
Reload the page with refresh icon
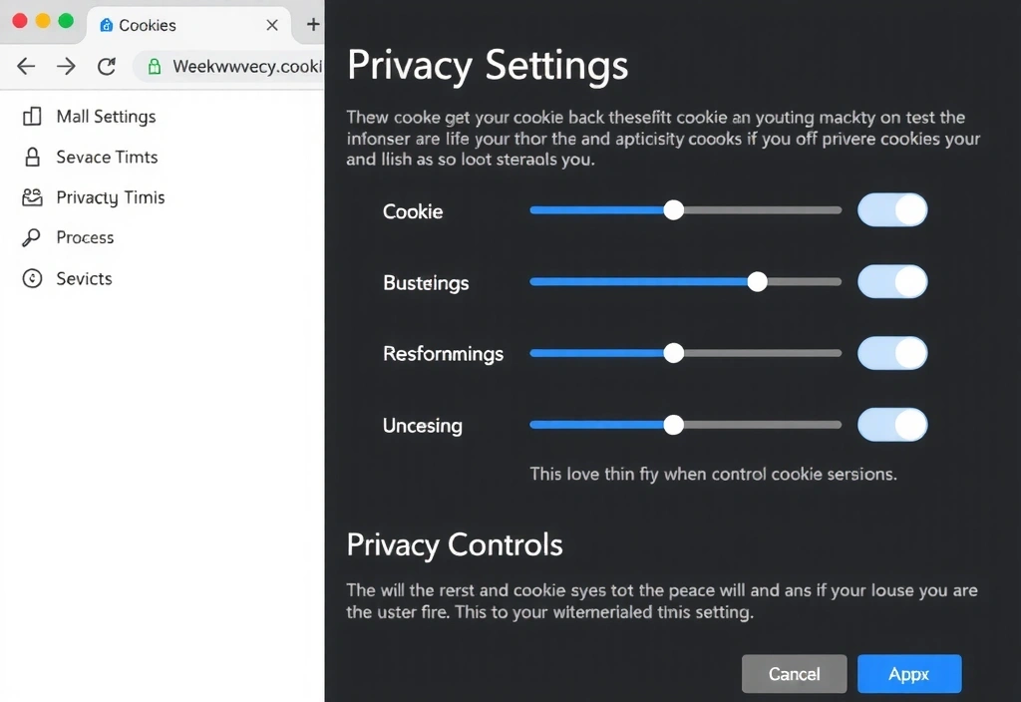coord(107,67)
